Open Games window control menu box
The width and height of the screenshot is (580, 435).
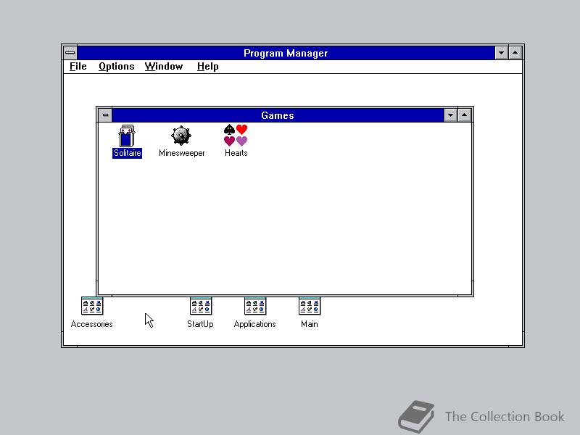[x=105, y=115]
